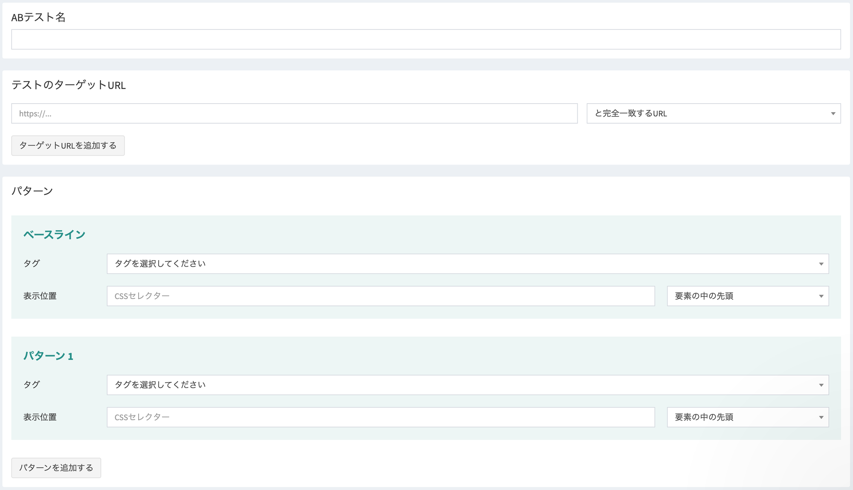Focus baseline CSSセレクター input field
The height and width of the screenshot is (490, 853).
380,296
